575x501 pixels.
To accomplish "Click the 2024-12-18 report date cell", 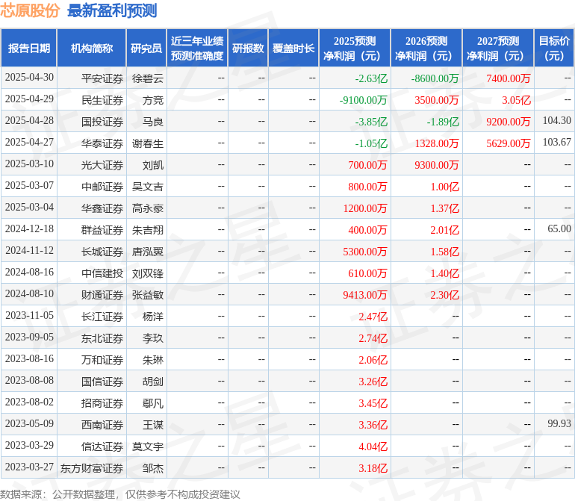I will coord(29,229).
